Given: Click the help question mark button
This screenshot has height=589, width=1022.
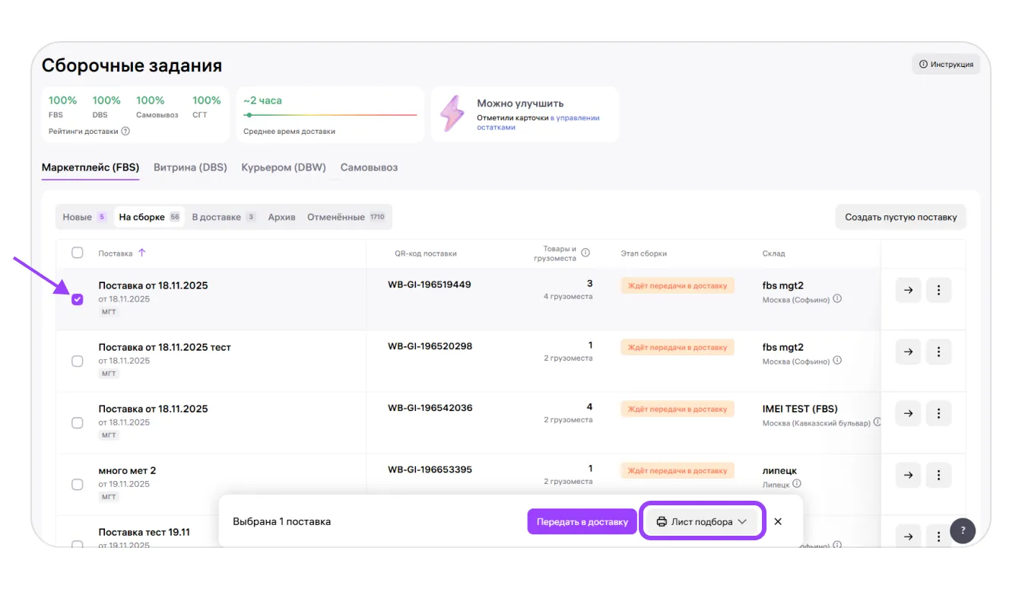Looking at the screenshot, I should point(963,531).
